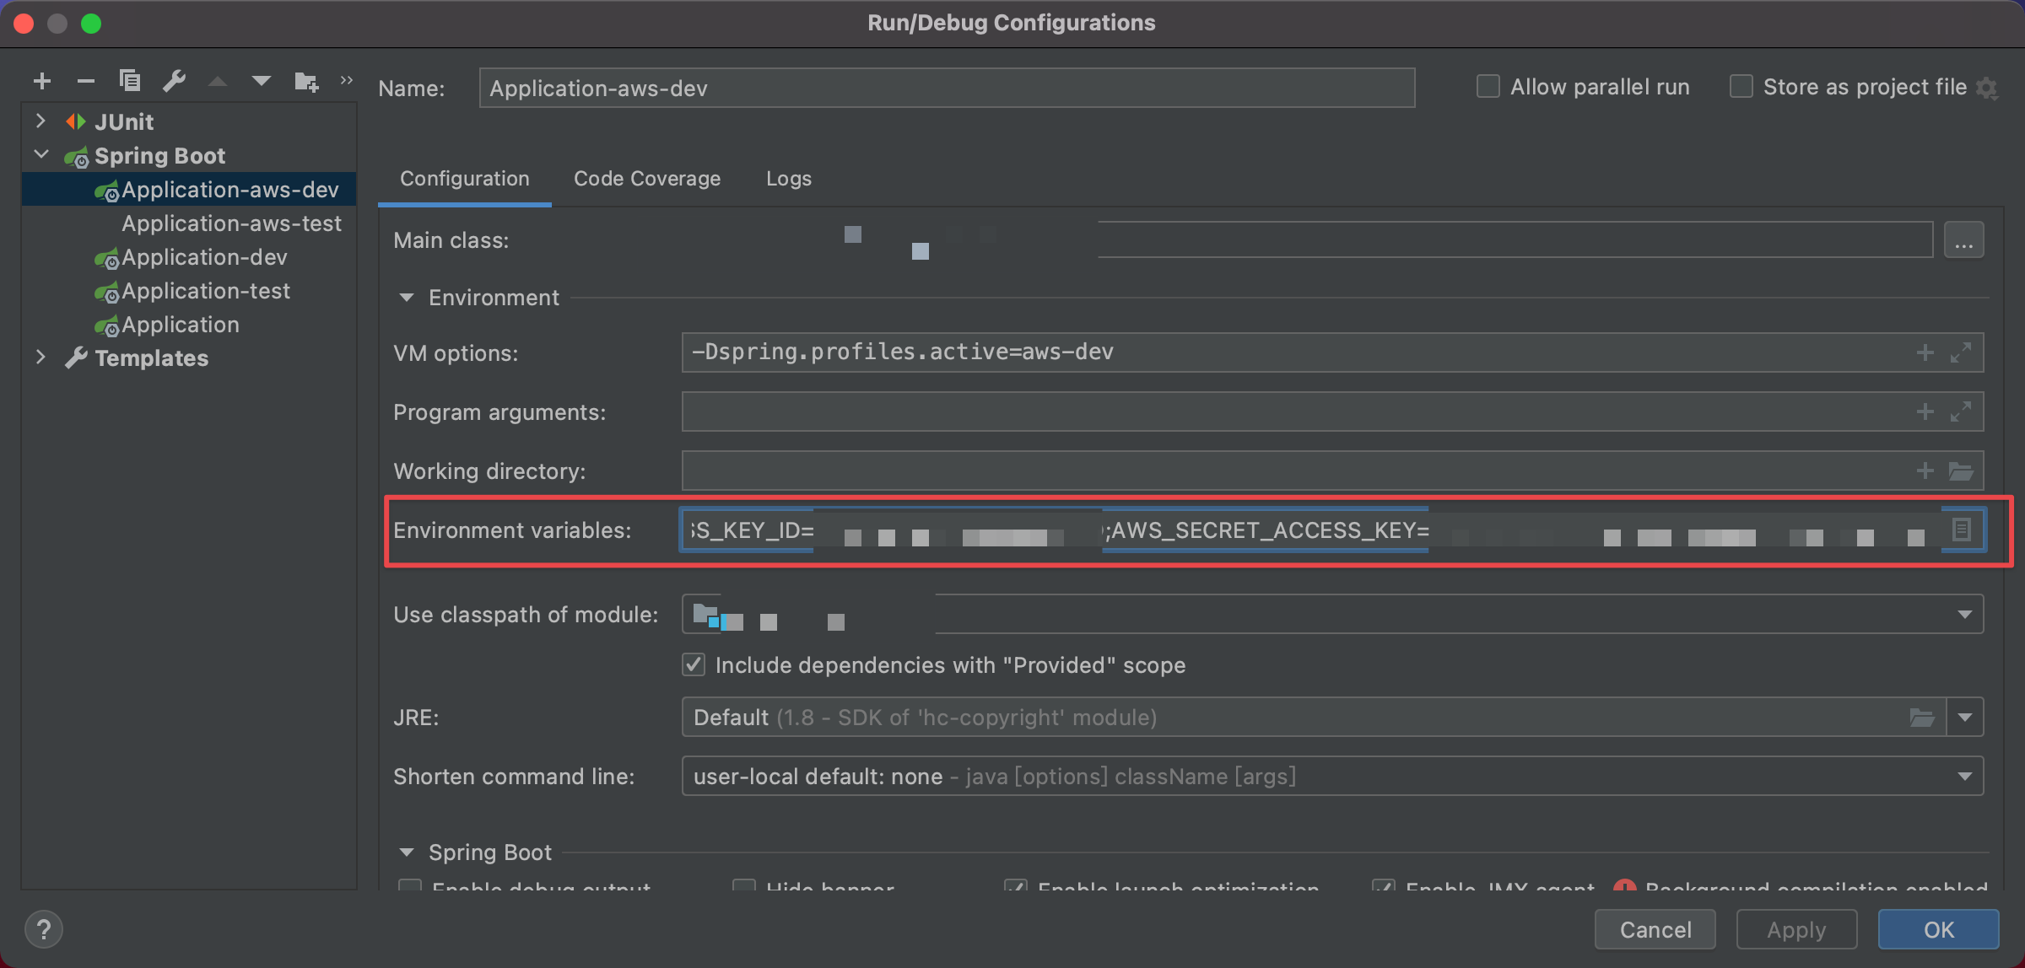2025x968 pixels.
Task: Click move into new folder icon
Action: [305, 82]
